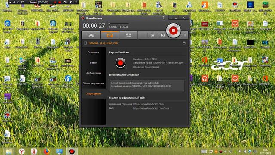This screenshot has height=155, width=275.
Task: Pause the Bandicam recording
Action: click(184, 35)
